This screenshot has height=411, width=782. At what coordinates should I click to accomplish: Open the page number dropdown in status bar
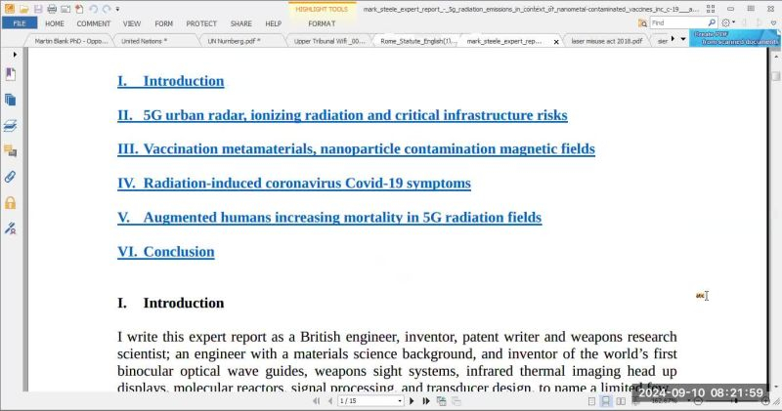399,401
